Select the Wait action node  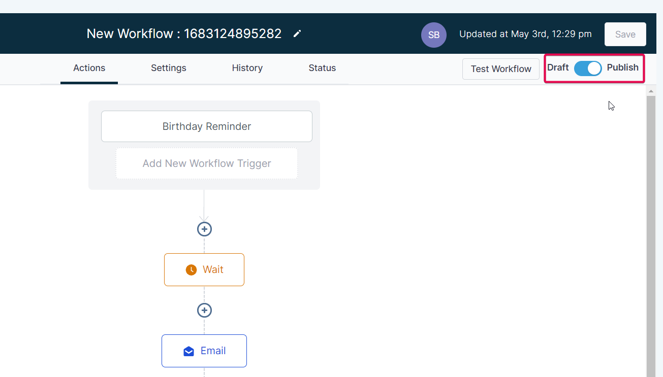[x=204, y=269]
